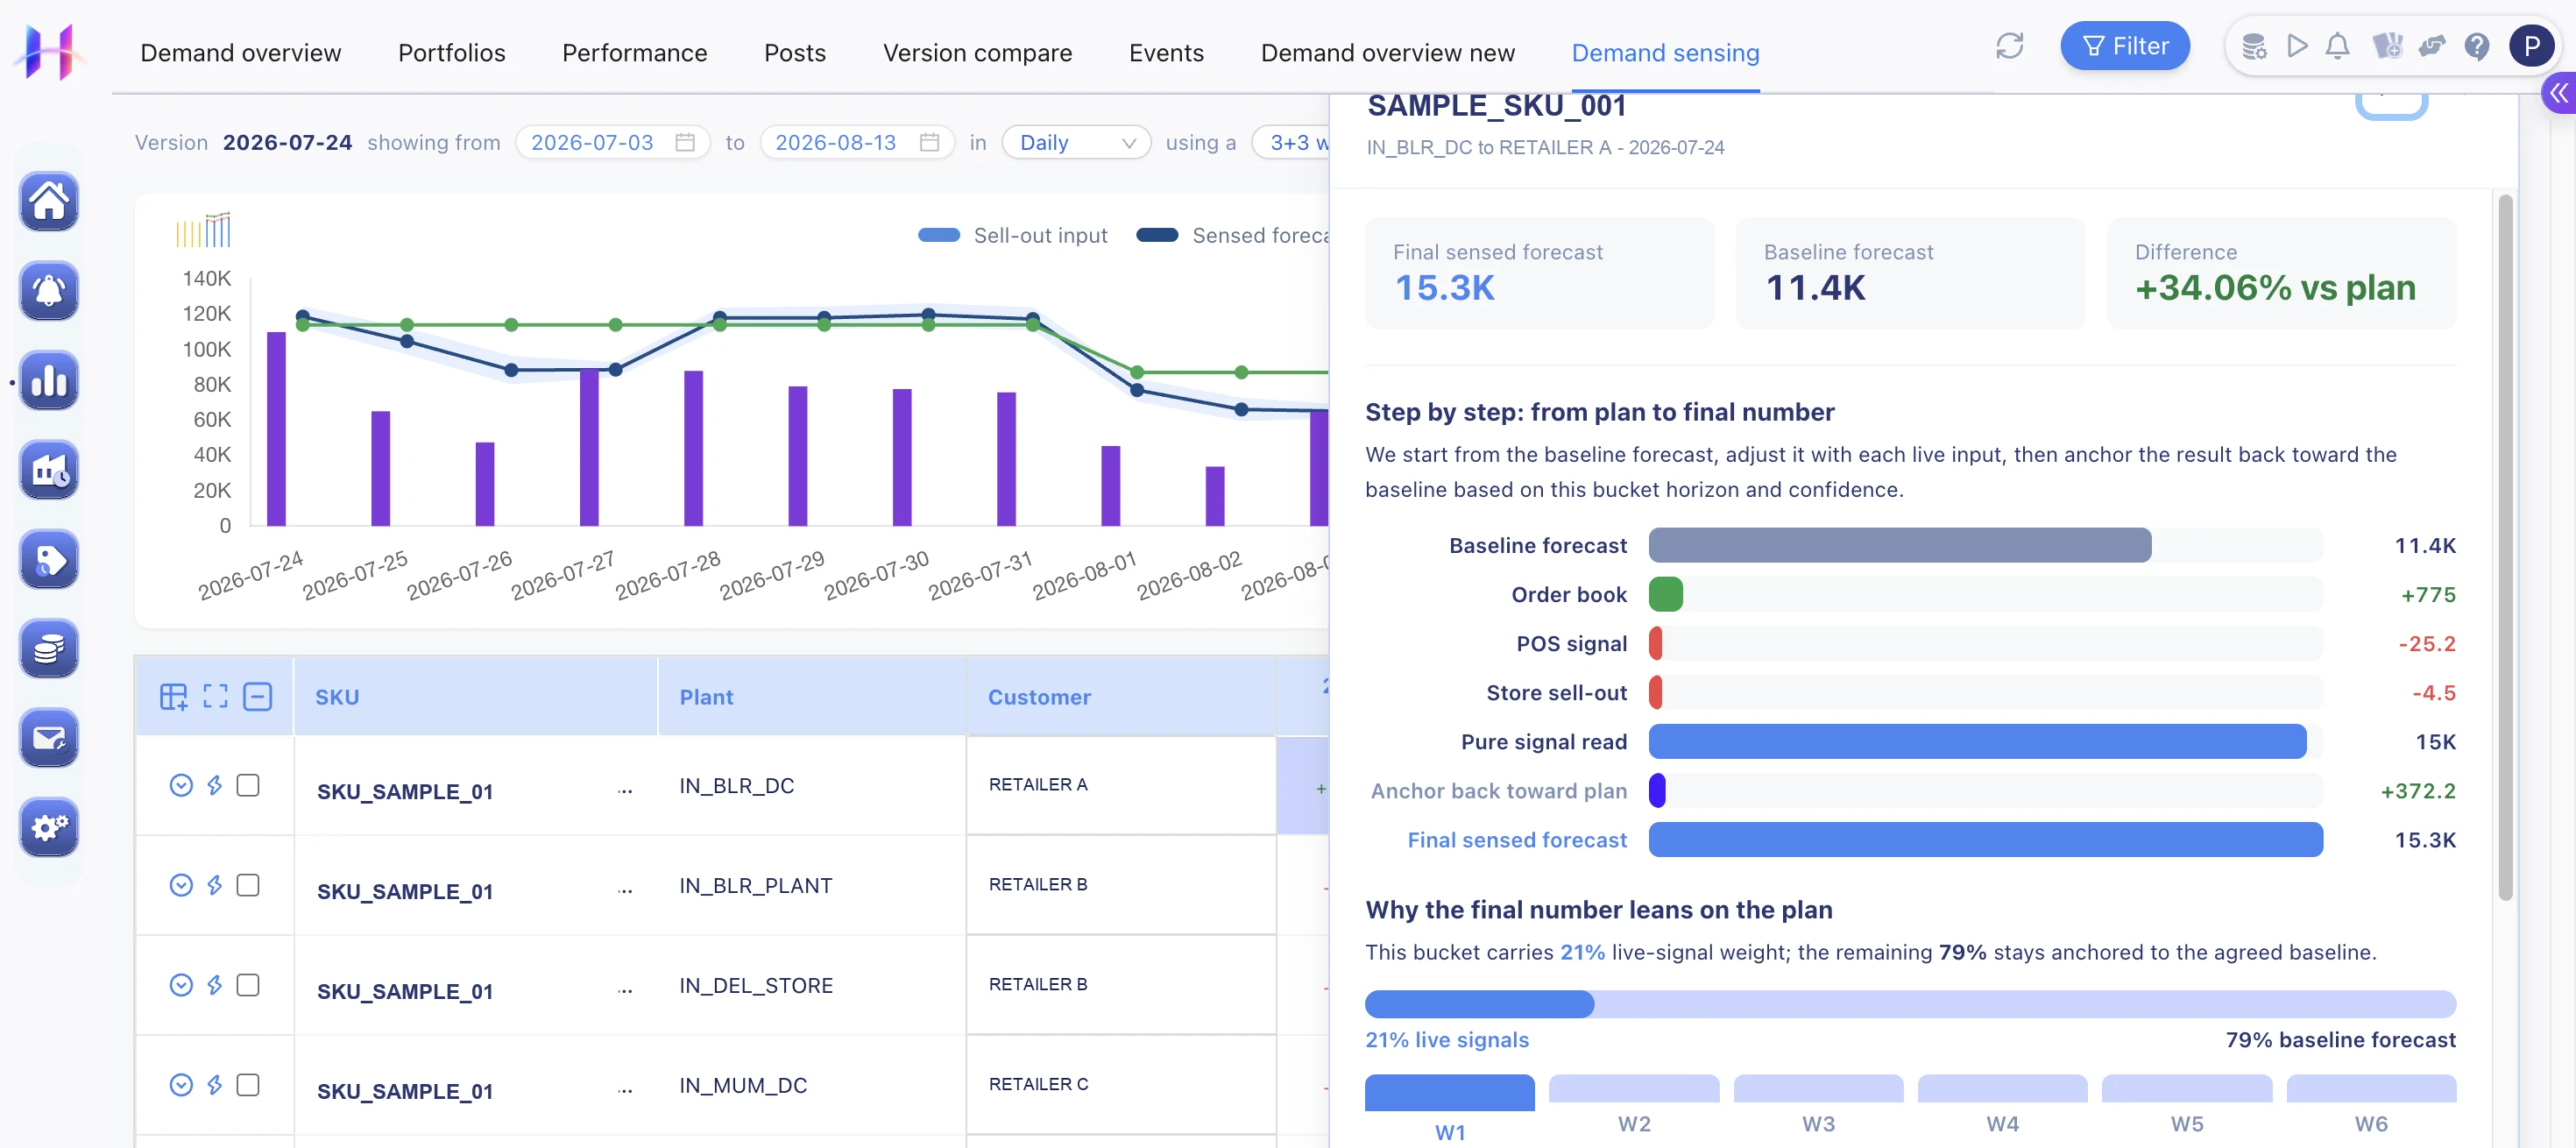Open the 3+3 window dropdown
This screenshot has width=2576, height=1148.
click(x=1291, y=142)
